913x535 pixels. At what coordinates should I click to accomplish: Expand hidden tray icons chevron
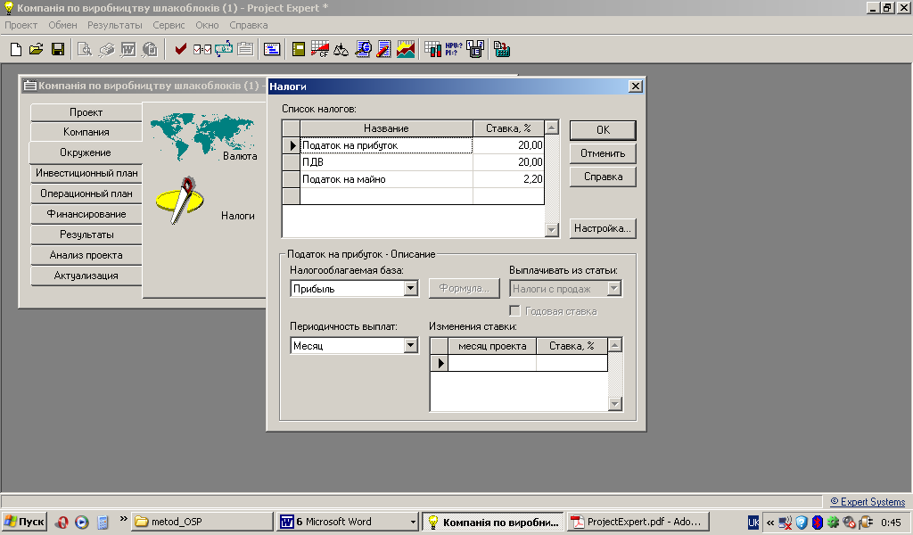[770, 523]
